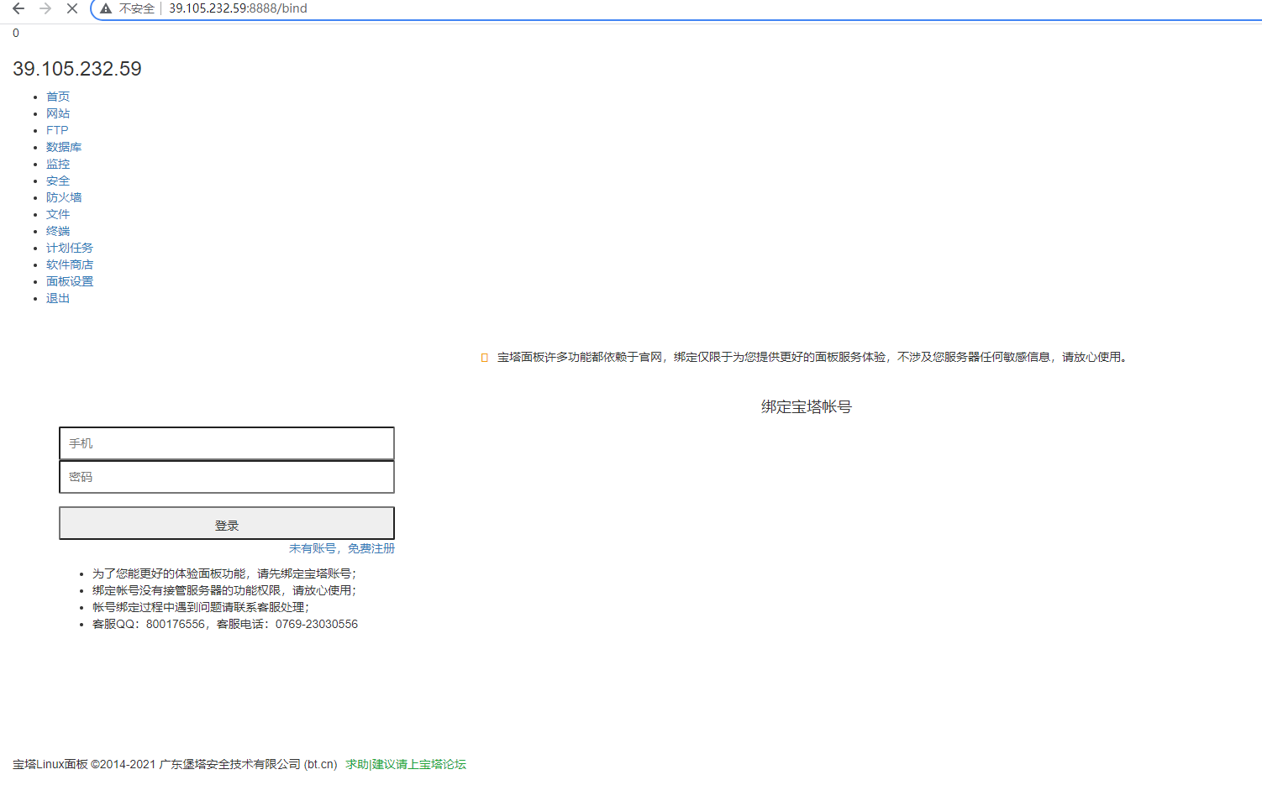This screenshot has width=1262, height=801.
Task: Click the line 绑定帐号没有接管服务器的功能权限
Action: (x=224, y=590)
